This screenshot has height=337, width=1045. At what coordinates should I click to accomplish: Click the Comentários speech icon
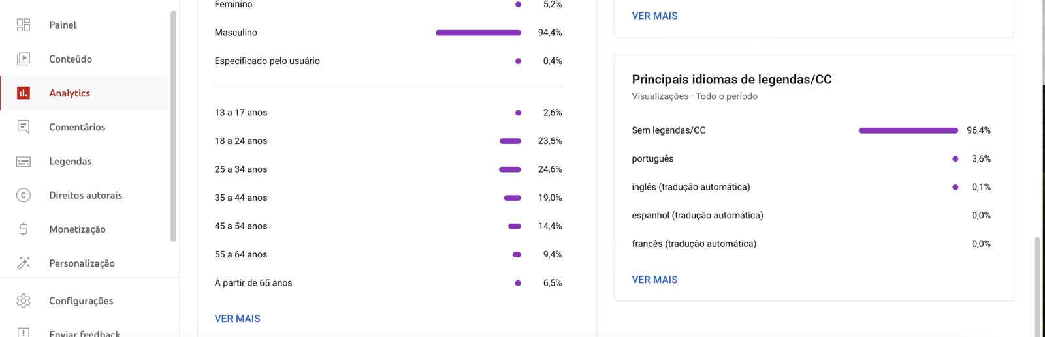24,127
